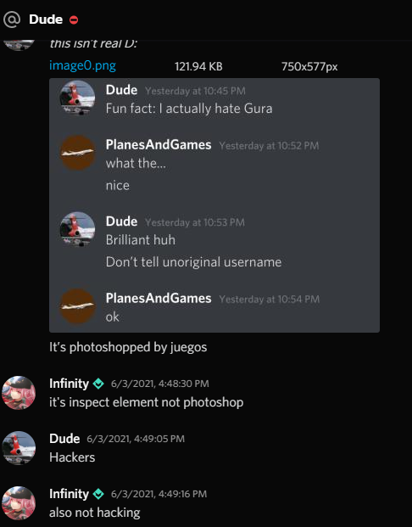Open the embedded chat screenshot image
Image resolution: width=412 pixels, height=527 pixels.
point(214,205)
